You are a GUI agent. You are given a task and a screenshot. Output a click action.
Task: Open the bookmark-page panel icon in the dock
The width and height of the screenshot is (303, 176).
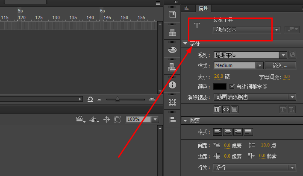[172, 15]
